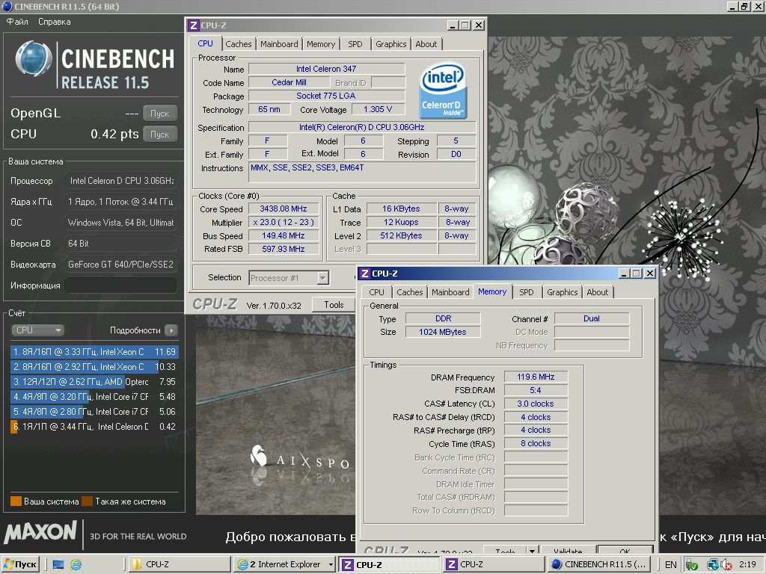This screenshot has width=766, height=574.
Task: Click the Процессор field showing Intel Celeron D
Action: pyautogui.click(x=120, y=181)
